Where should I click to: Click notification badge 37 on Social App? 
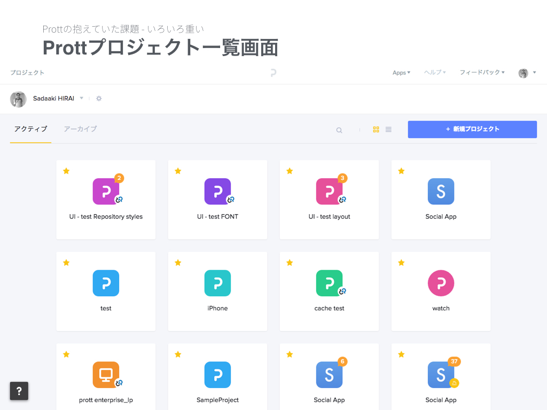454,361
